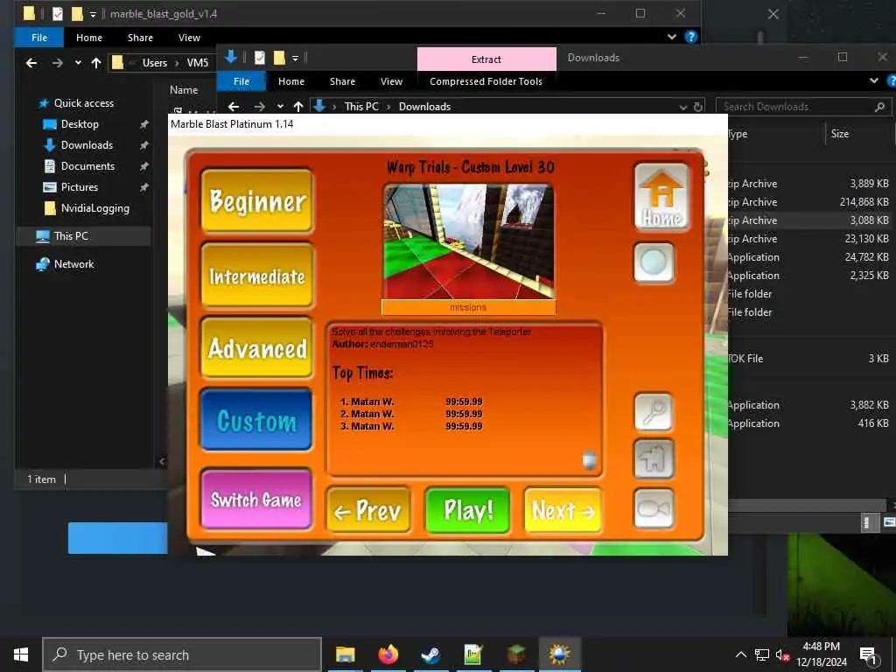Go to the previous level with Prev
Viewport: 896px width, 672px height.
point(368,510)
